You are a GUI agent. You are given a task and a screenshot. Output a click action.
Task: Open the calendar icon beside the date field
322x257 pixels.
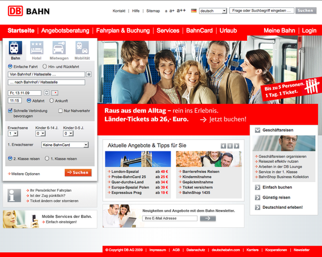point(54,93)
